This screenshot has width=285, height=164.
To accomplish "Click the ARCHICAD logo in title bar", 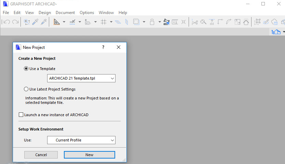I will coord(5,4).
